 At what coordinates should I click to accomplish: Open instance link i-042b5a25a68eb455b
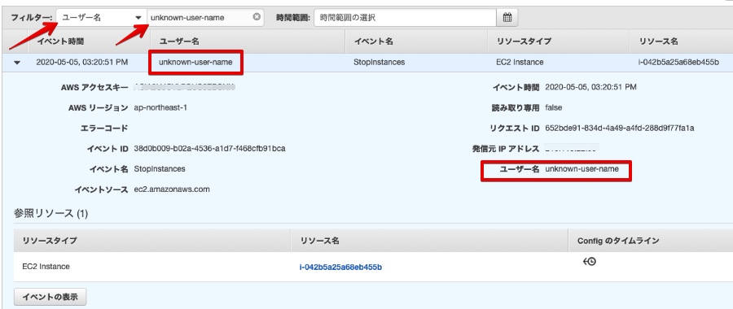[340, 268]
